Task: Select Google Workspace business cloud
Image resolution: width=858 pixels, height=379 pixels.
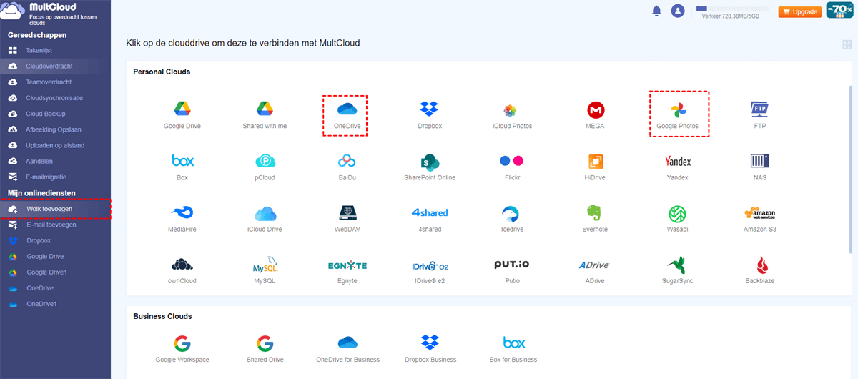Action: tap(182, 342)
